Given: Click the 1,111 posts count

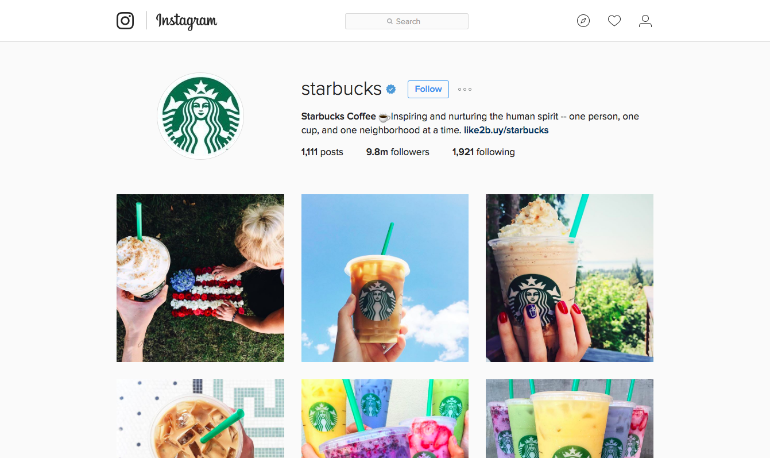Looking at the screenshot, I should (x=322, y=152).
